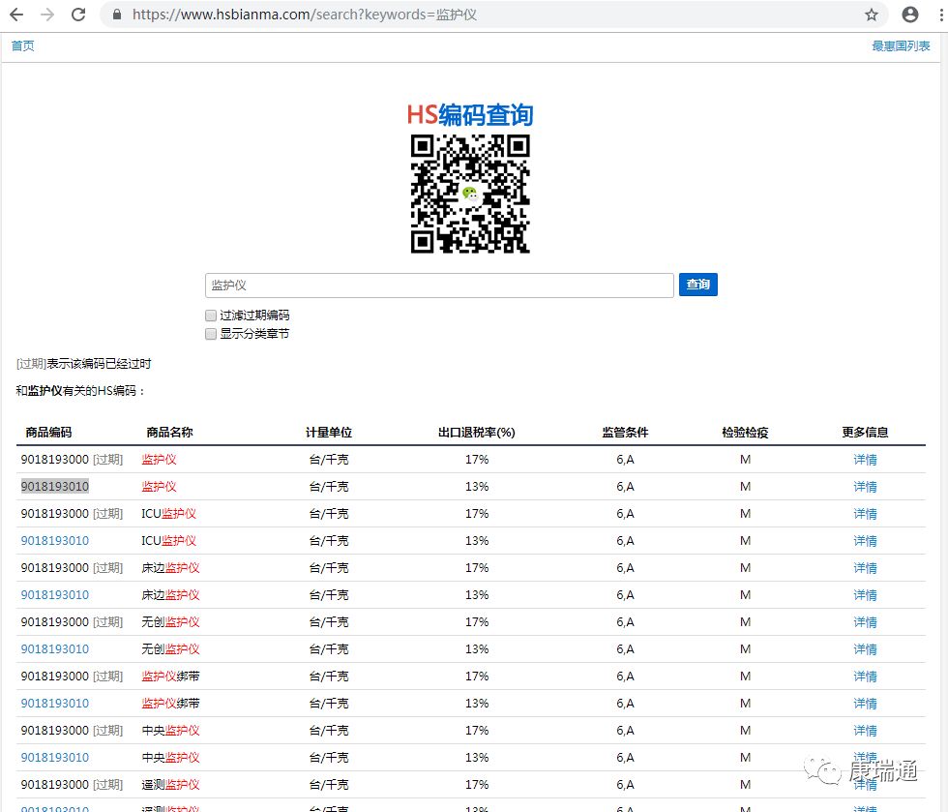Click the 检验检疫 column header
This screenshot has height=812, width=948.
(x=745, y=432)
